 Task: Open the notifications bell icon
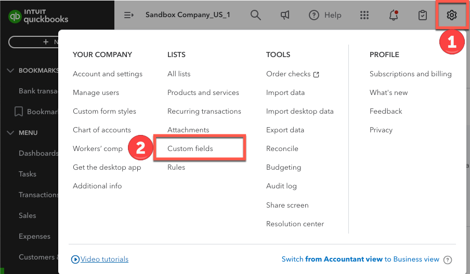394,16
